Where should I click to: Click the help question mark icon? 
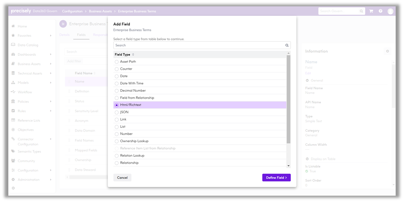pos(381,11)
